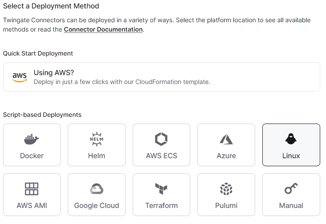Pick the Terraform logo icon
The image size is (326, 224).
click(161, 189)
